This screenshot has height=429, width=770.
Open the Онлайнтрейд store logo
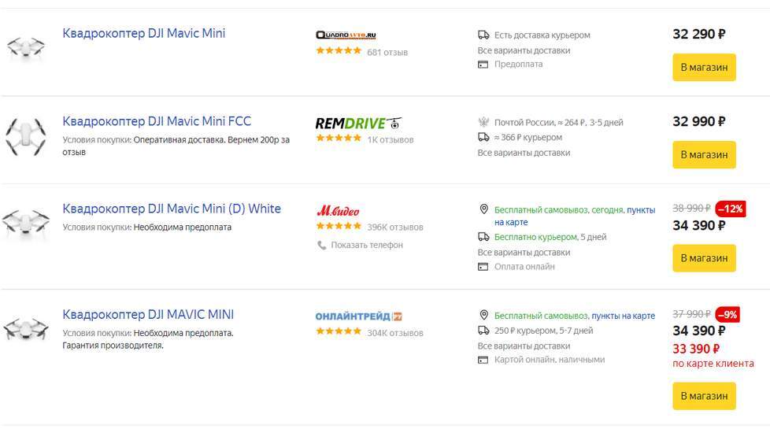[x=358, y=316]
